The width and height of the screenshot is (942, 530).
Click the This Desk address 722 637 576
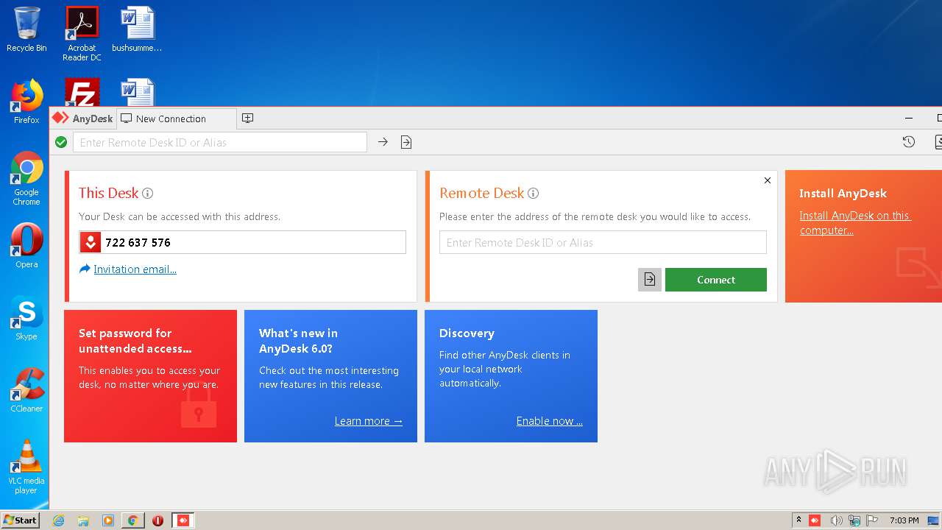[138, 242]
